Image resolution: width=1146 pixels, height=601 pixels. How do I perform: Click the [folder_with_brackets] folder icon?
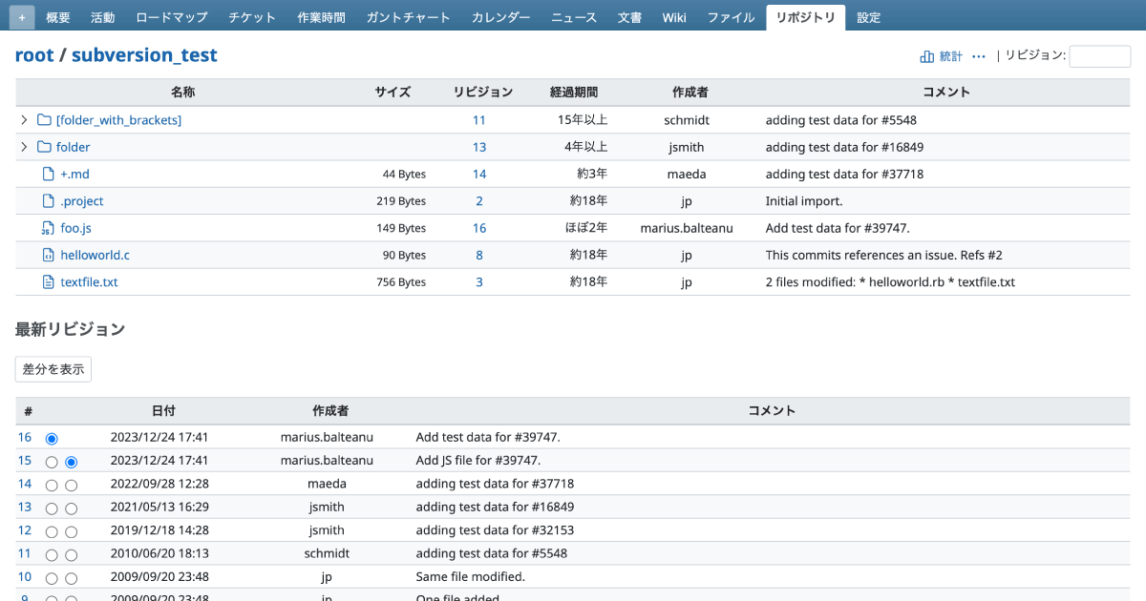pyautogui.click(x=44, y=120)
